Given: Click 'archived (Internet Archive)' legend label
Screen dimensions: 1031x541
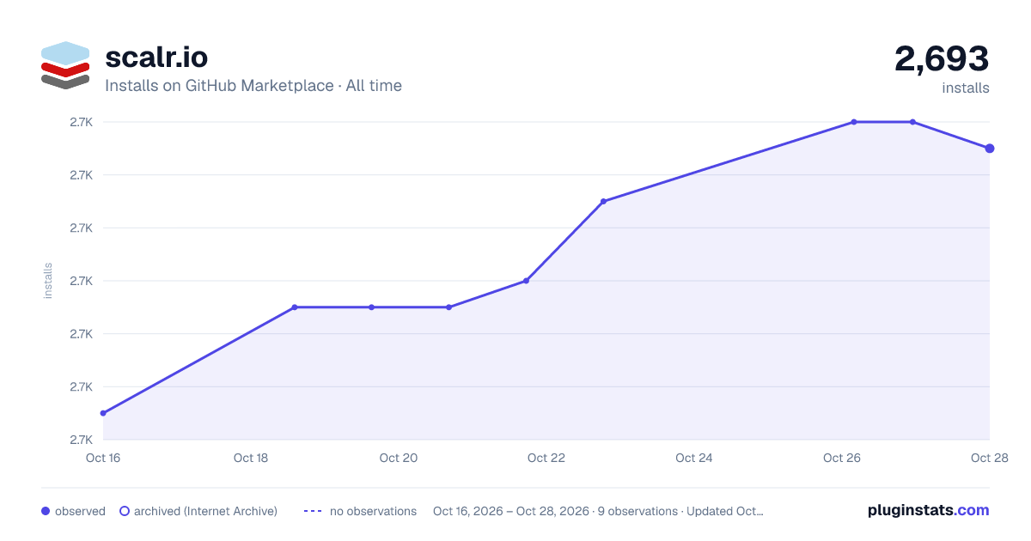Looking at the screenshot, I should [205, 511].
